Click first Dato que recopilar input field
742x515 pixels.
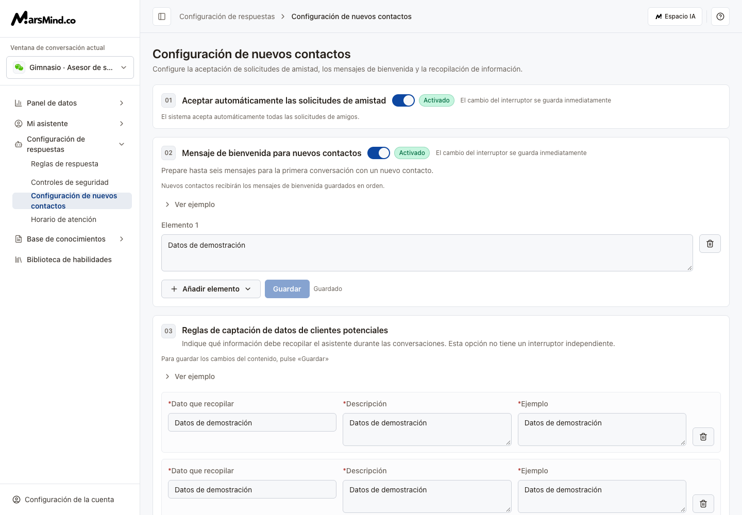[252, 422]
